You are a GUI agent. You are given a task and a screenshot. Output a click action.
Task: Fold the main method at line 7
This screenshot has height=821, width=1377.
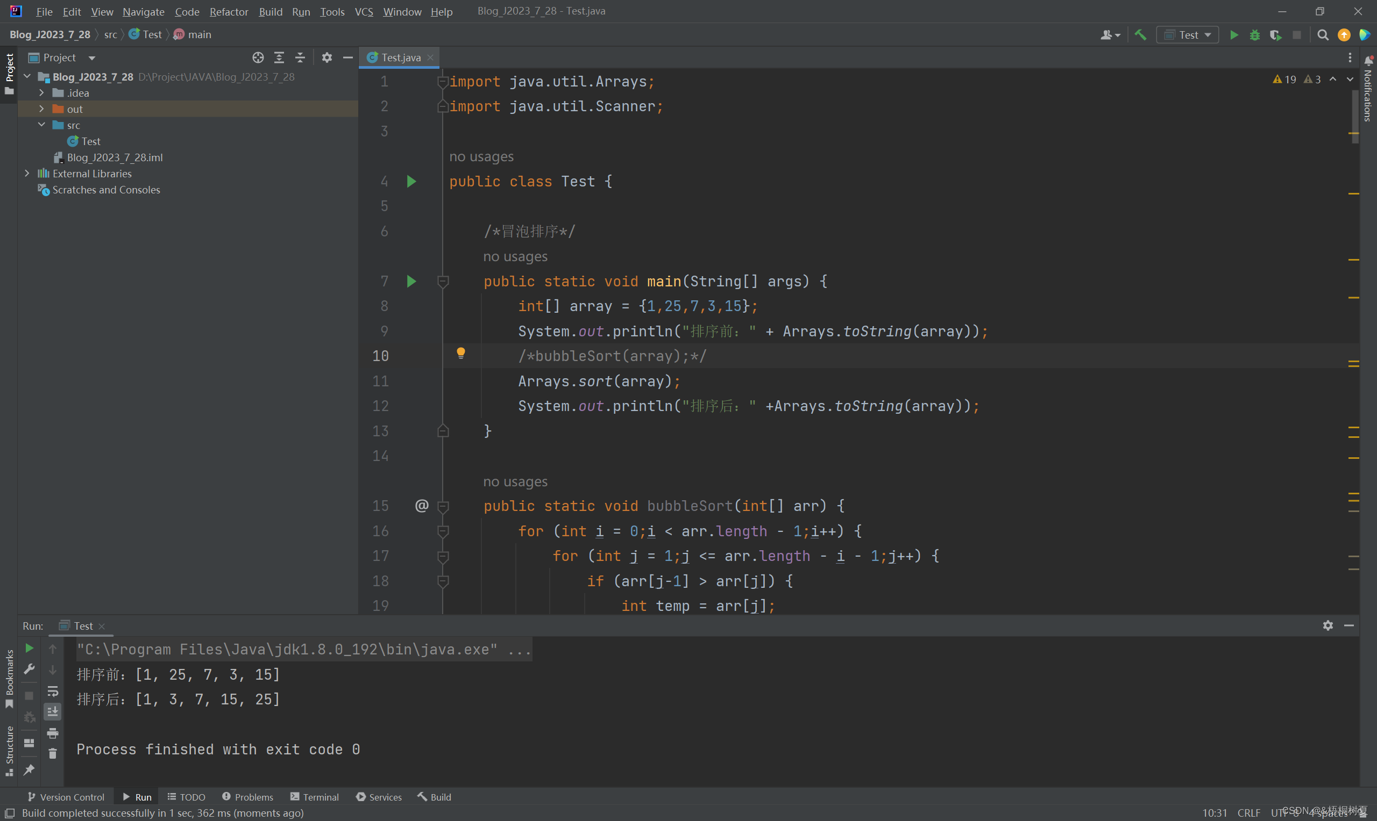pos(443,282)
